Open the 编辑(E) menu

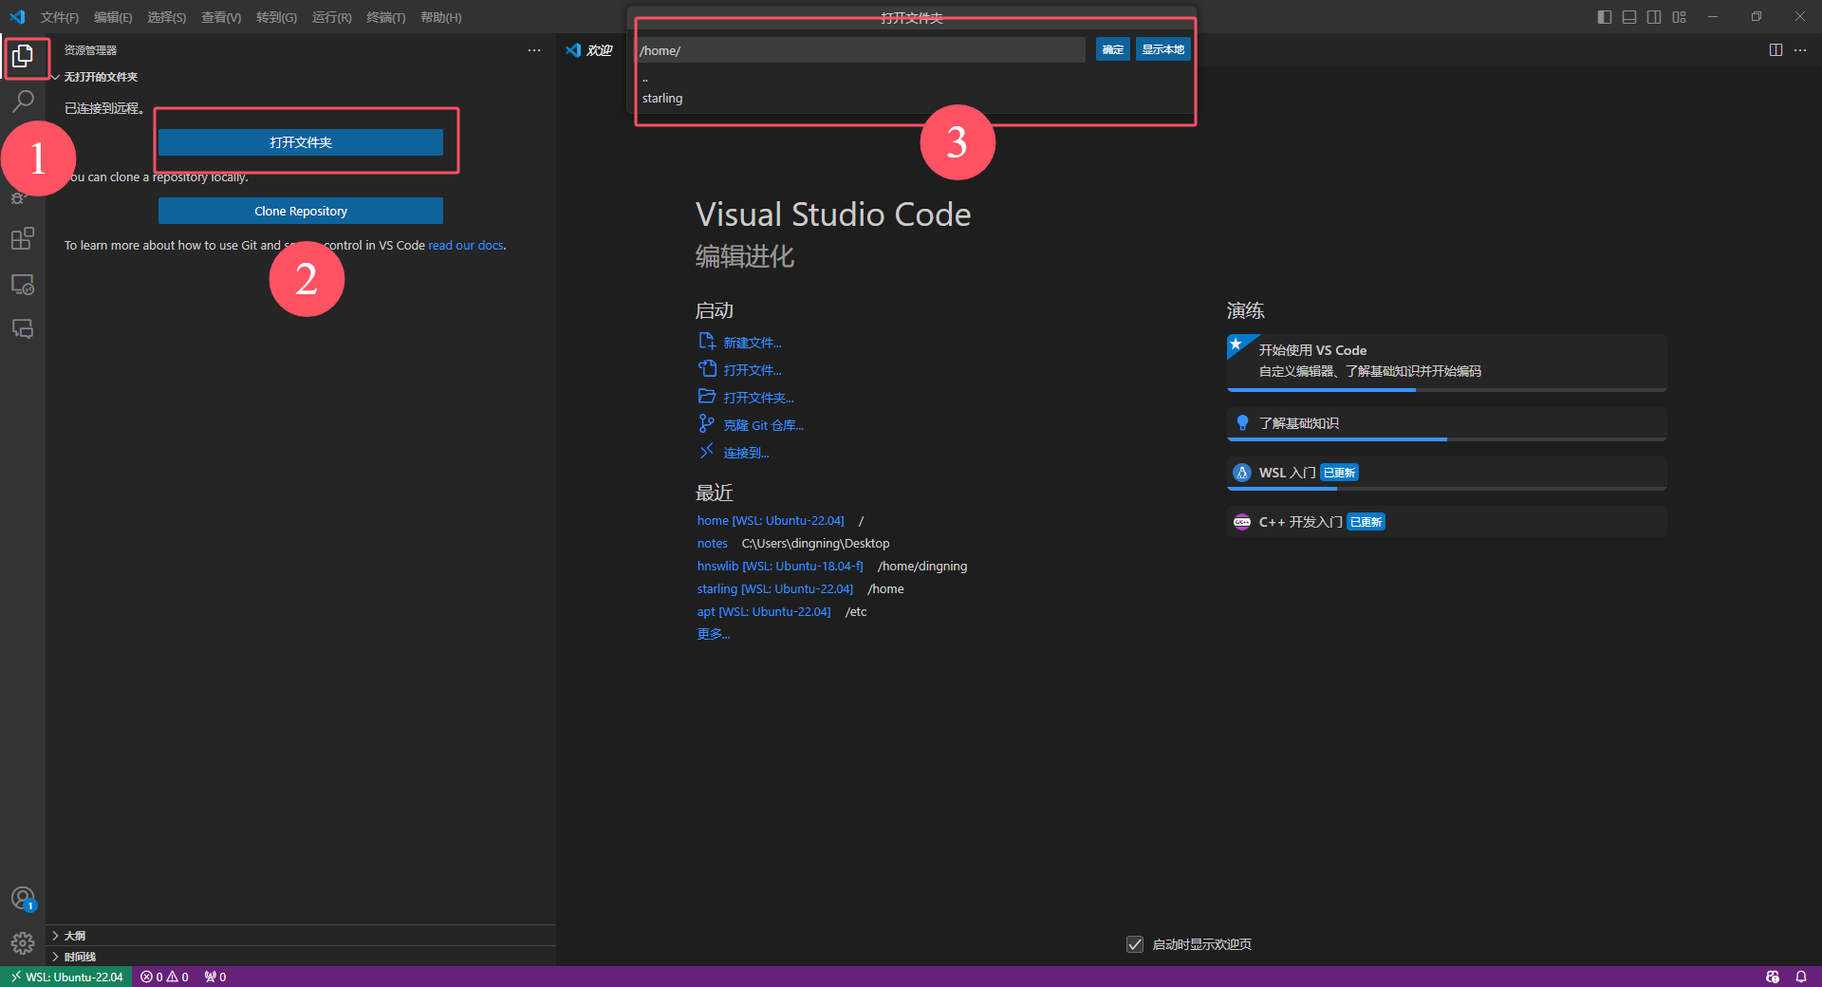click(113, 17)
